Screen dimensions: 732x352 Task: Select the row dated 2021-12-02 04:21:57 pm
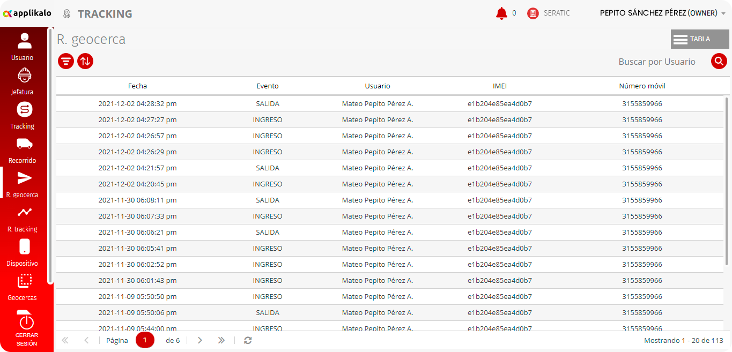pyautogui.click(x=390, y=168)
